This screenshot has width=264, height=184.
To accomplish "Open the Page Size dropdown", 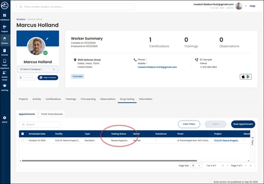I will point(196,165).
